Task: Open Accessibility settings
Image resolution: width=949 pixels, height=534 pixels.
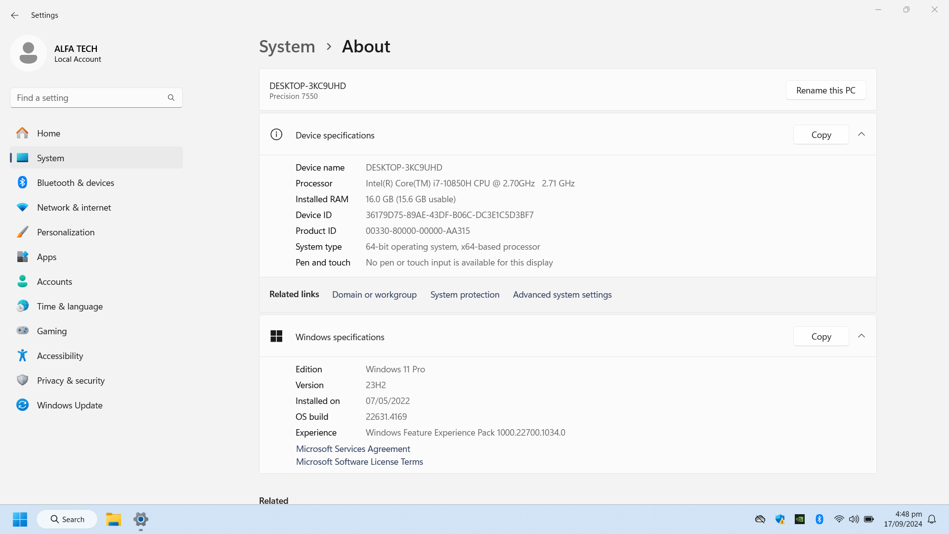Action: 96,356
